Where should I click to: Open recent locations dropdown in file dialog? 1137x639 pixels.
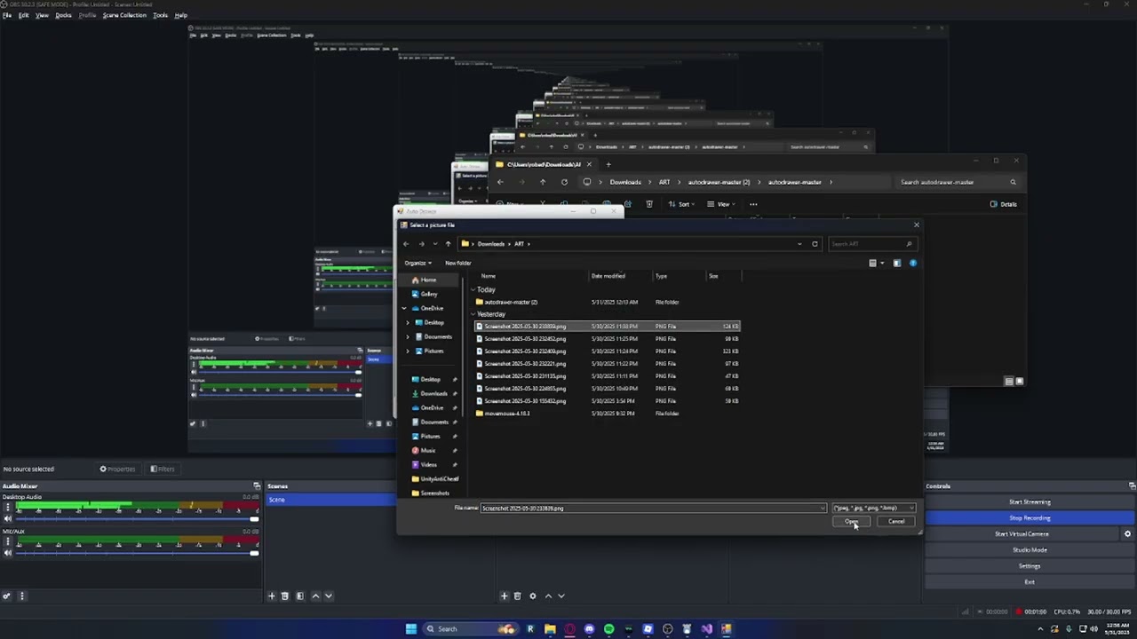click(434, 244)
